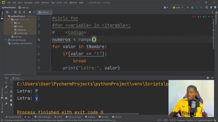Rerun main using Run panel play icon
Screen dimensions: 218x122
(x=6, y=83)
